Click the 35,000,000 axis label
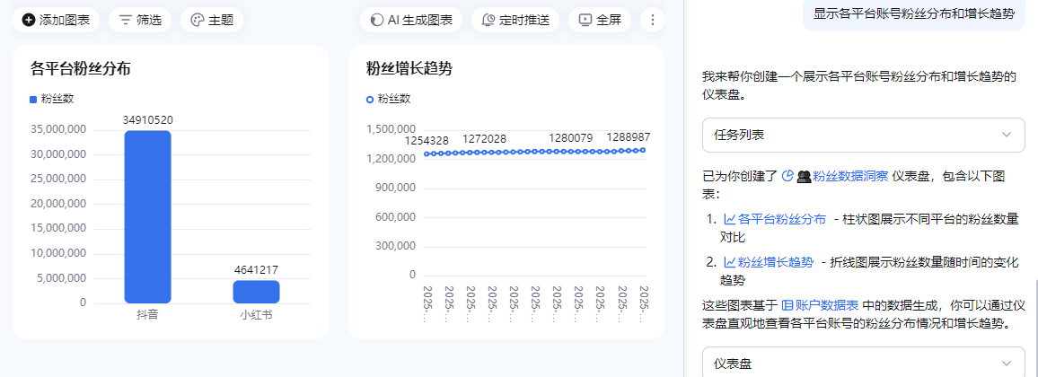 [59, 129]
